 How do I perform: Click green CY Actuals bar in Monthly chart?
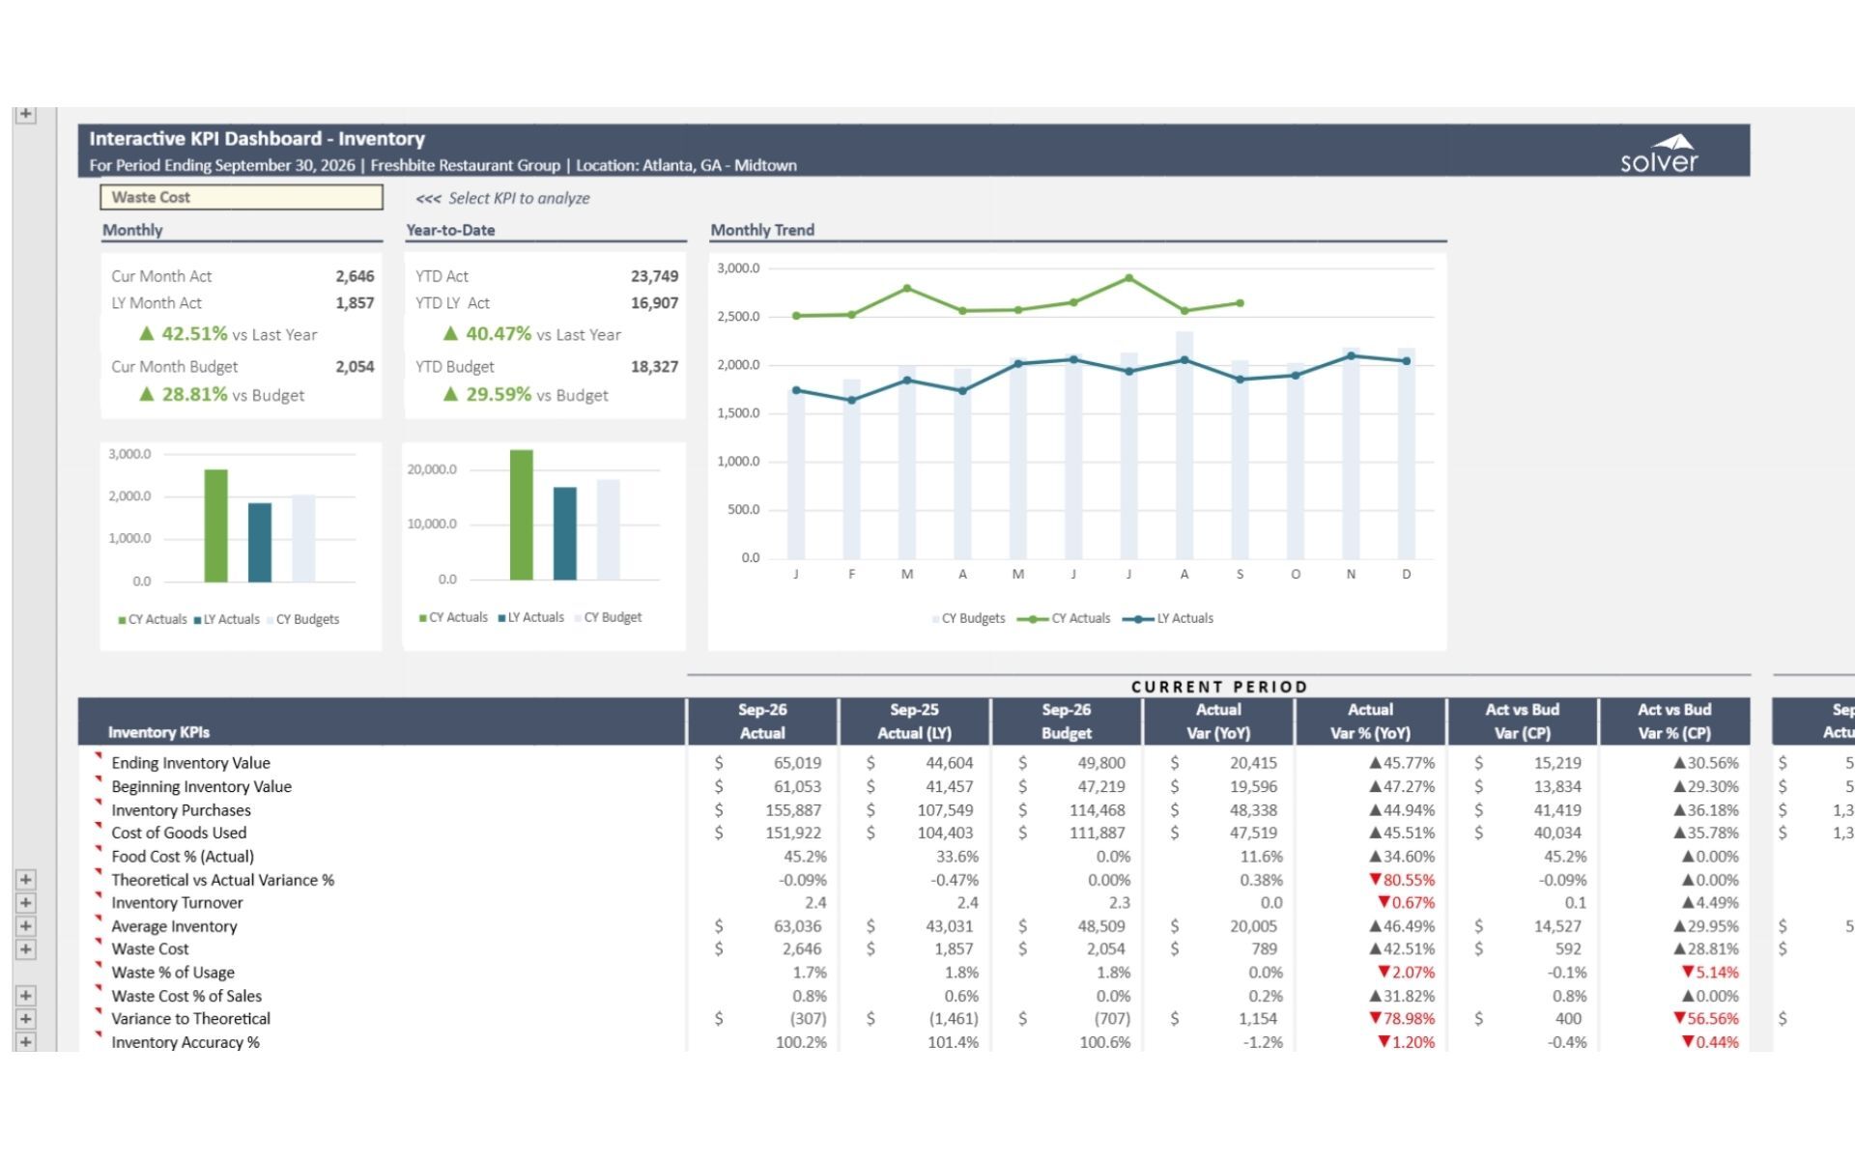(x=215, y=526)
